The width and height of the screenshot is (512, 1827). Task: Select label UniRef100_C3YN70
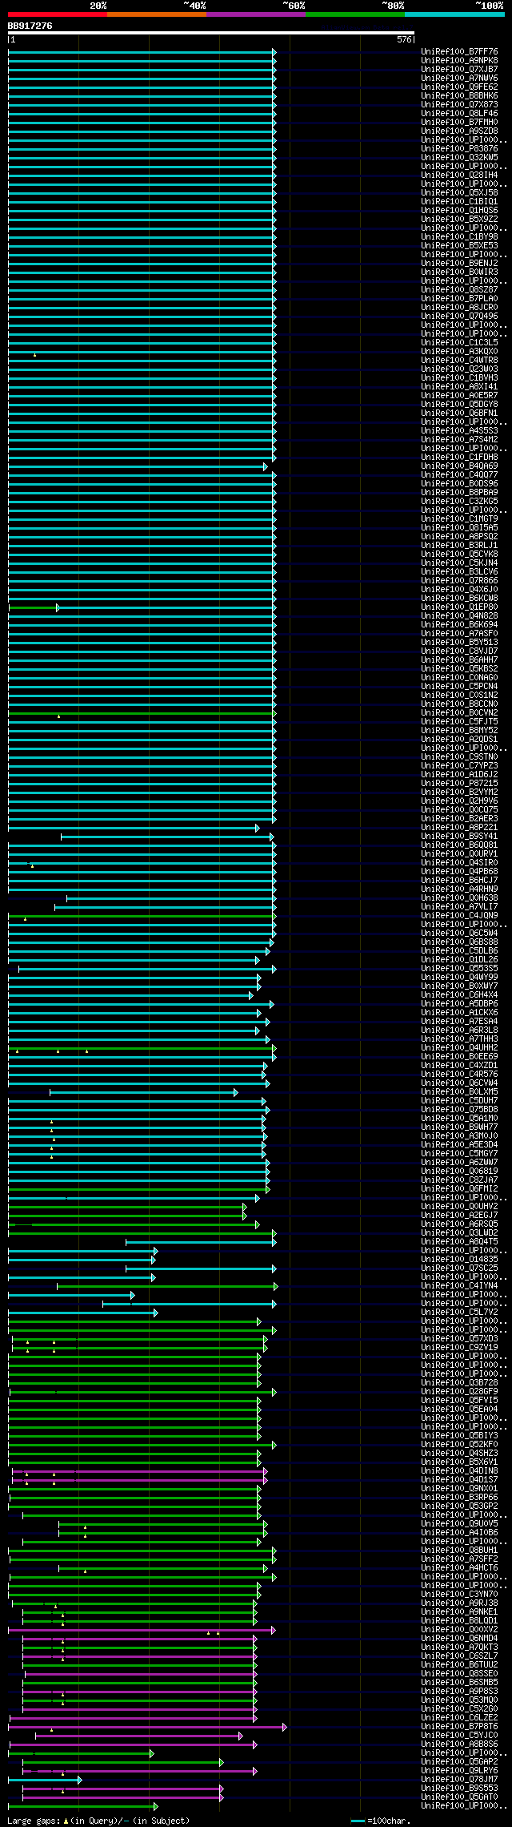pyautogui.click(x=459, y=1594)
